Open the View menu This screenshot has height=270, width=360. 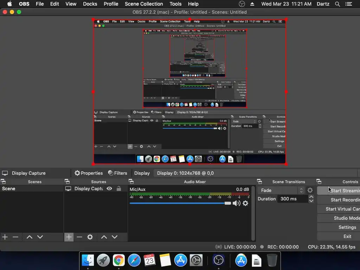coord(71,4)
